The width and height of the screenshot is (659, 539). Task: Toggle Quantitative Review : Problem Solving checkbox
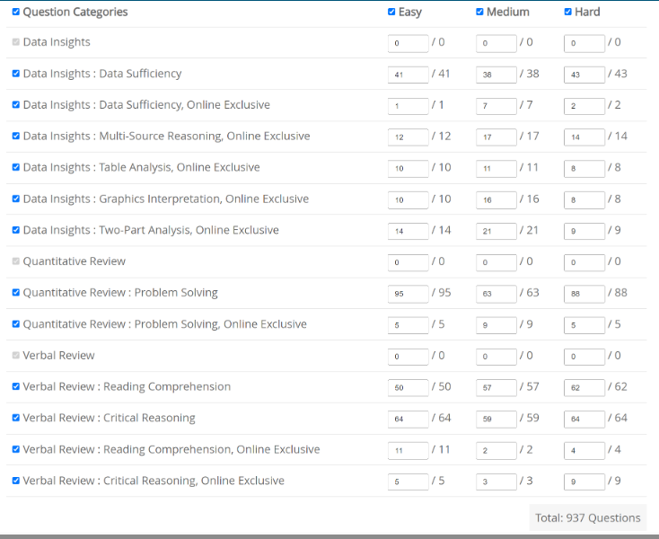[x=16, y=293]
